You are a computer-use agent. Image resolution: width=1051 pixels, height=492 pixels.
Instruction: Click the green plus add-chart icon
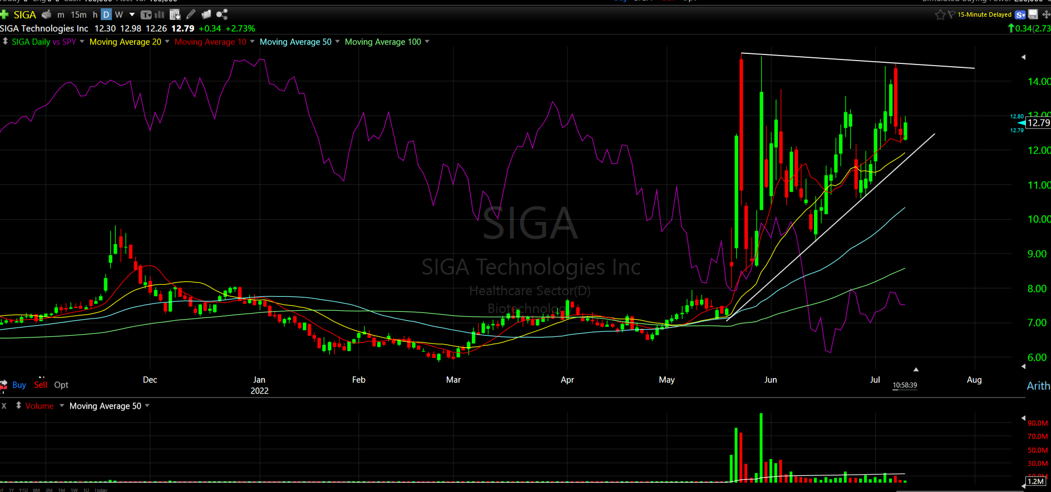[x=4, y=14]
